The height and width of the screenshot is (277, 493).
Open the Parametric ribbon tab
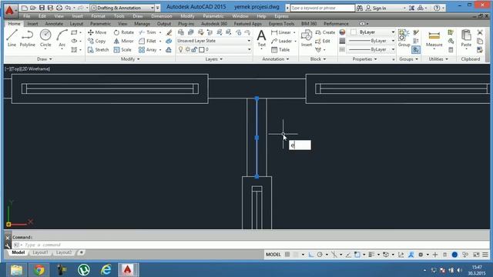(100, 24)
